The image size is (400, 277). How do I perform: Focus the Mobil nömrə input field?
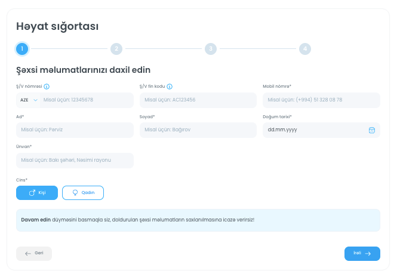pos(321,100)
